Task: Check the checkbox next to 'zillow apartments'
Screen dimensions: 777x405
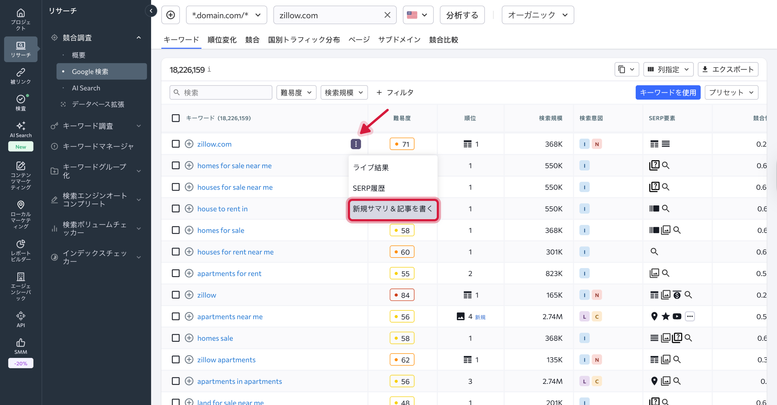Action: (176, 359)
